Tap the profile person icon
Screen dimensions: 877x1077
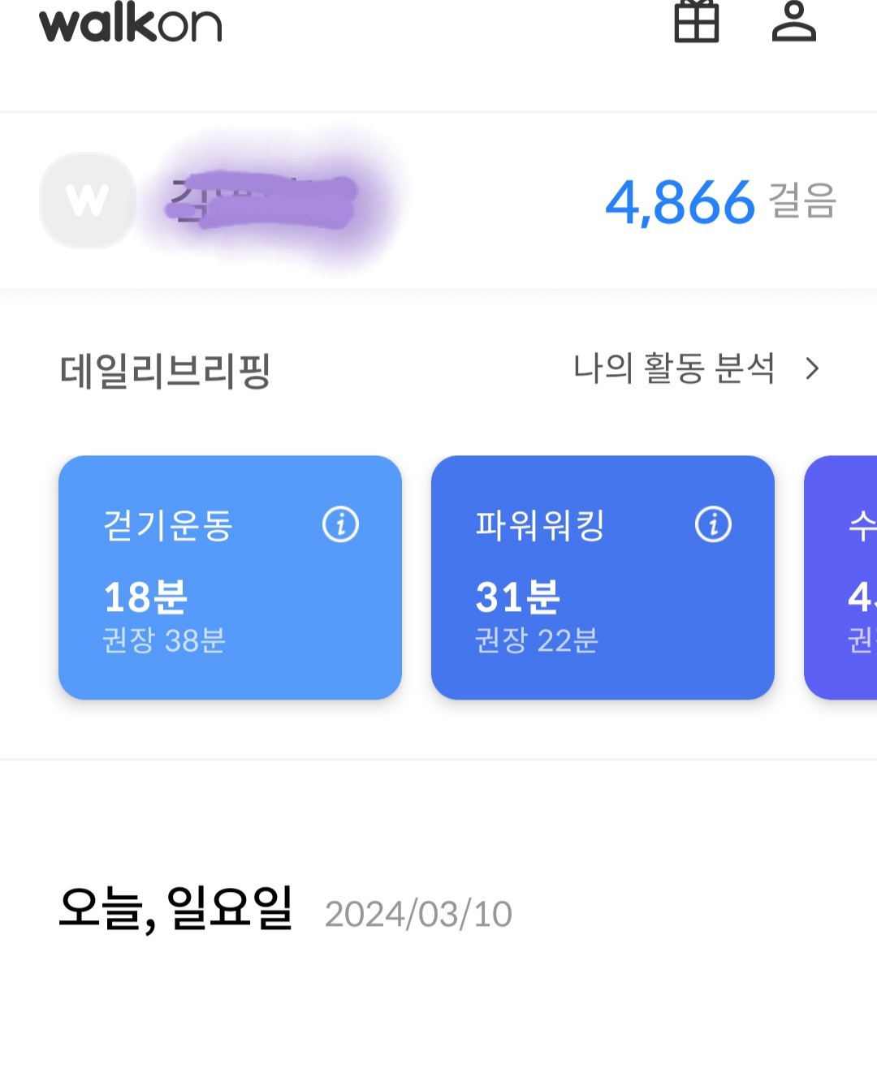(793, 21)
